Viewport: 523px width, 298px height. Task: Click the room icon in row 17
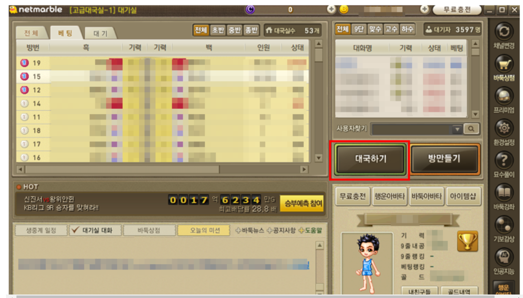pyautogui.click(x=24, y=144)
